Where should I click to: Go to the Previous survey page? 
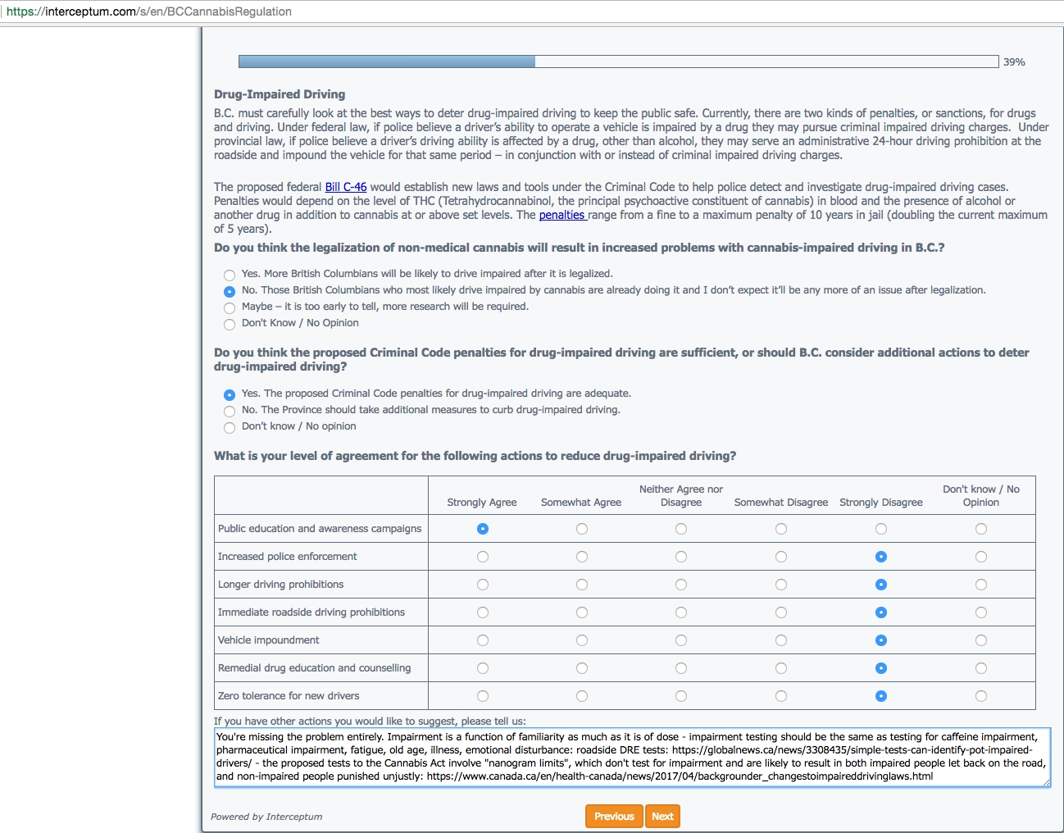614,817
